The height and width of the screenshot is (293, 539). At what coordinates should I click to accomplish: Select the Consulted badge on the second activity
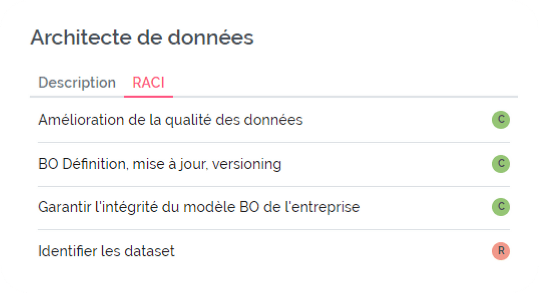tap(501, 164)
